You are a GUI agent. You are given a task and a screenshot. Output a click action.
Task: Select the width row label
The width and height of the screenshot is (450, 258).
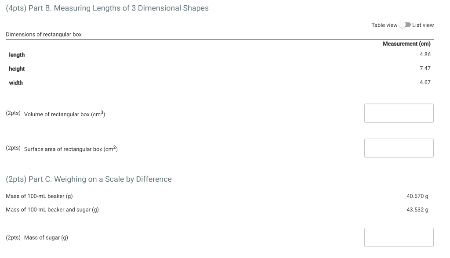coord(16,82)
